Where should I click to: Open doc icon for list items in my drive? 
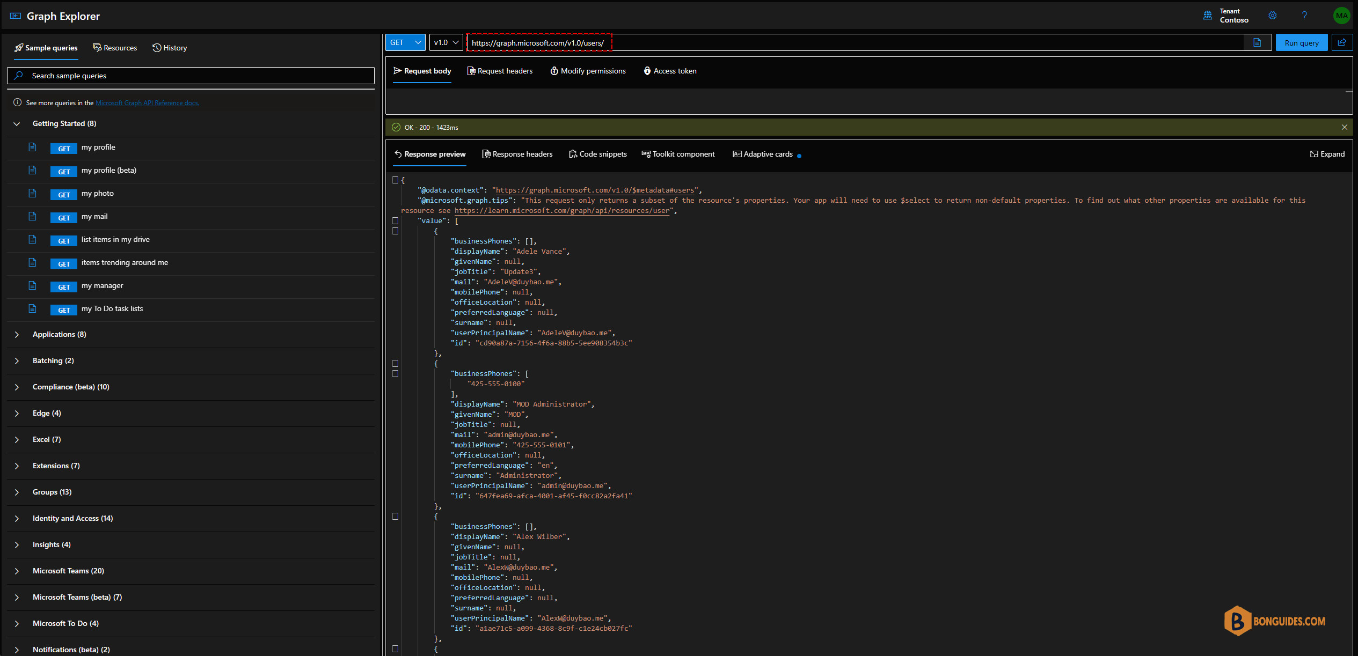point(32,239)
